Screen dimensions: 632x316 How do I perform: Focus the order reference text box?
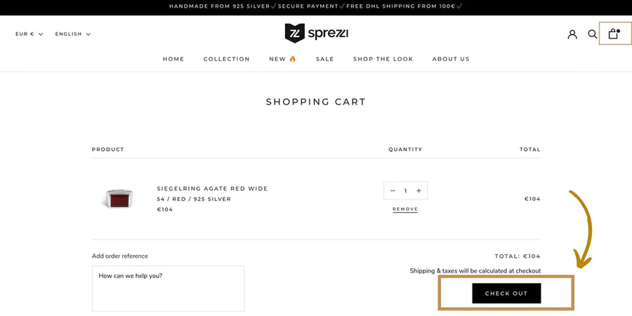[168, 288]
